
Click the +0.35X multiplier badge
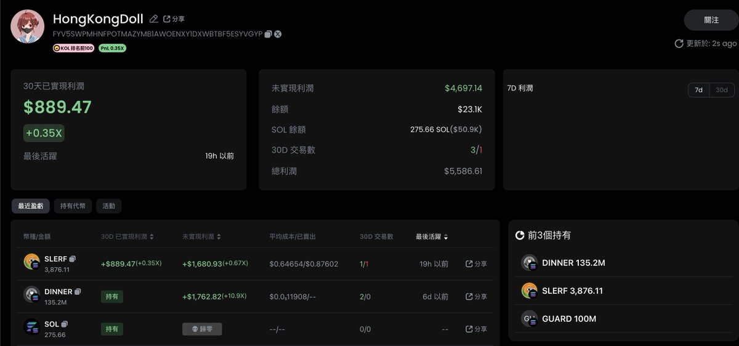[x=44, y=133]
